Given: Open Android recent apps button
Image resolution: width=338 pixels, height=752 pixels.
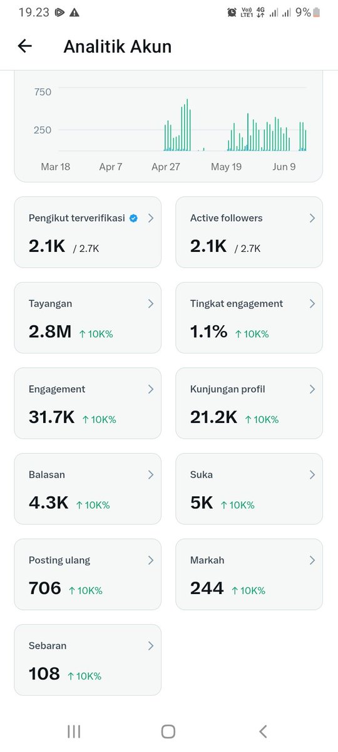Looking at the screenshot, I should (x=74, y=731).
